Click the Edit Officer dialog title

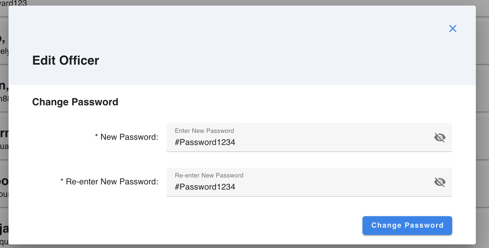coord(65,60)
